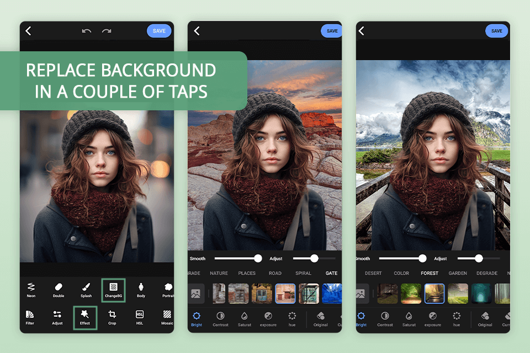Choose the Crop tool
Image resolution: width=530 pixels, height=353 pixels.
coord(112,318)
